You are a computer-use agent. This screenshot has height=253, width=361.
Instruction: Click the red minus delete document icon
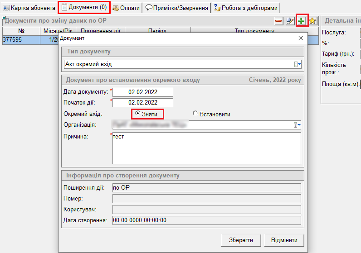point(278,21)
